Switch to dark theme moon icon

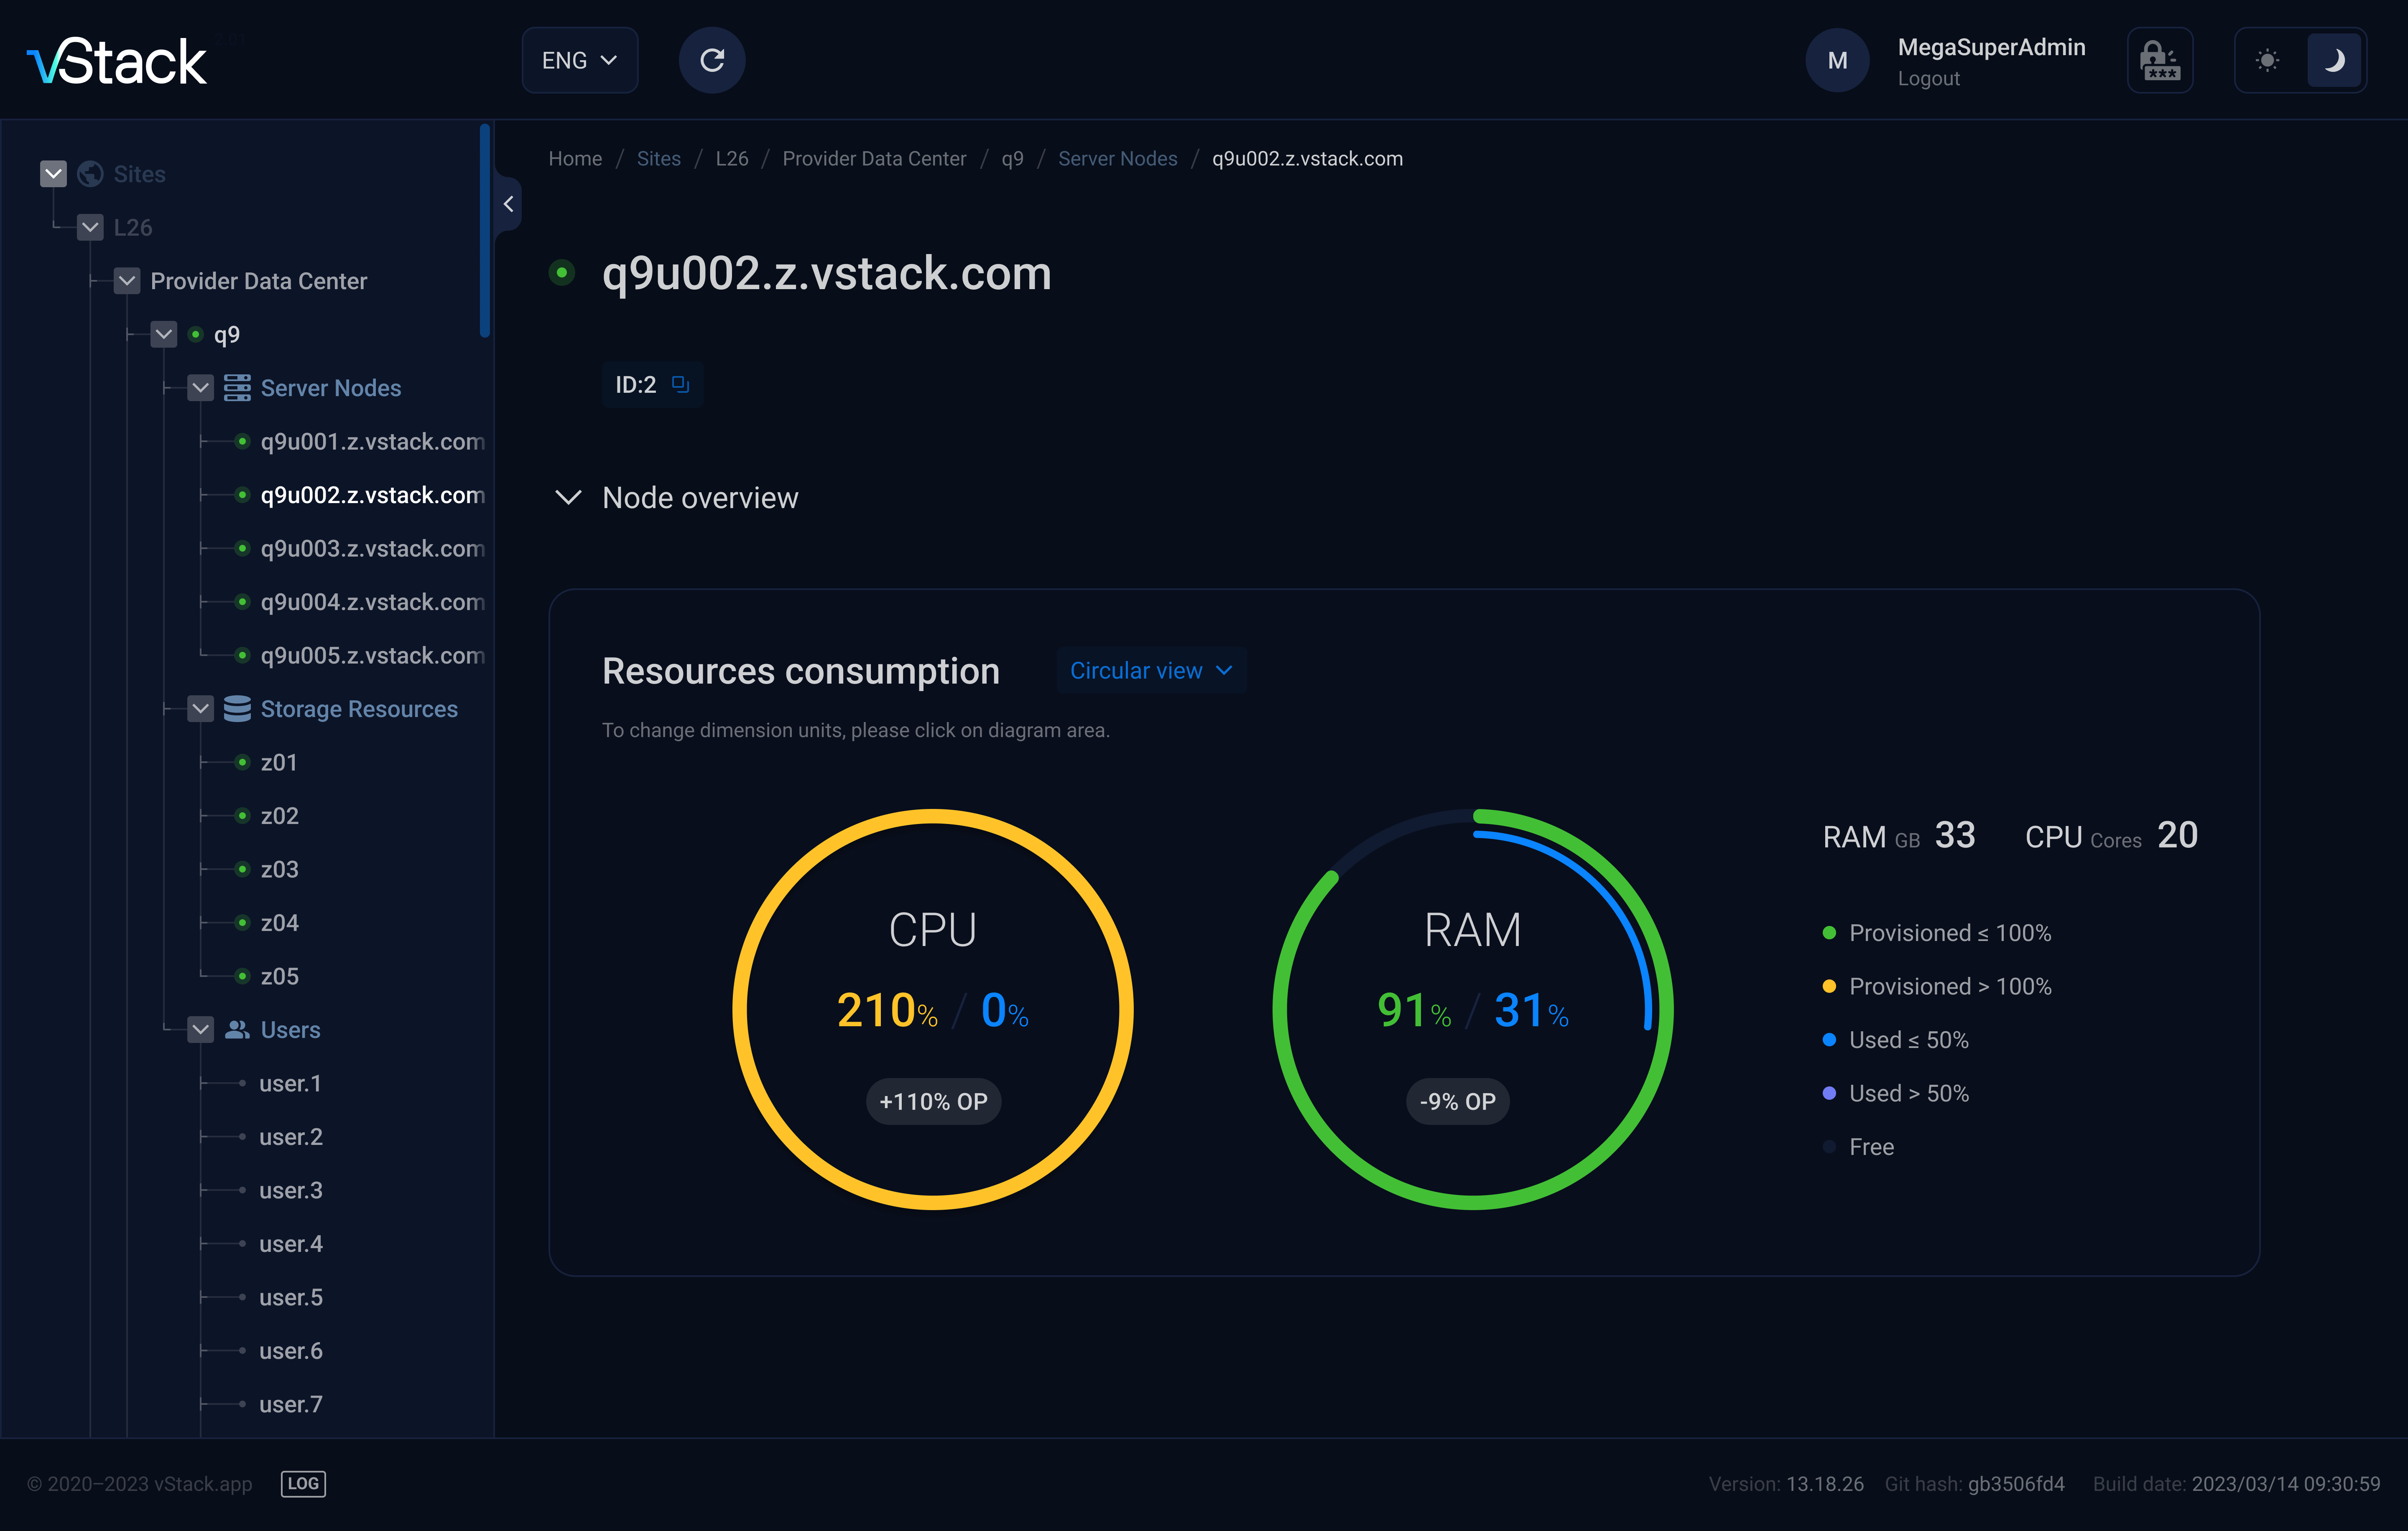coord(2334,60)
